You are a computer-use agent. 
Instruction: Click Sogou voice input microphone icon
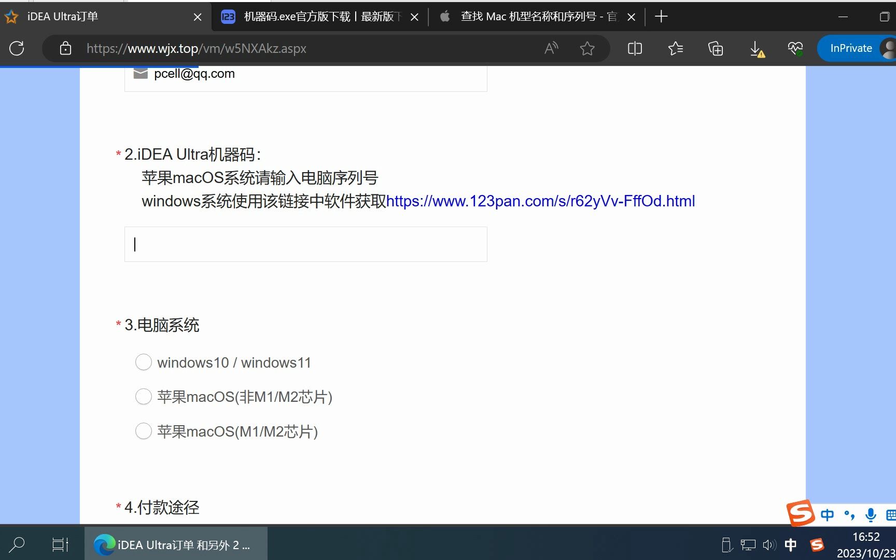[871, 515]
